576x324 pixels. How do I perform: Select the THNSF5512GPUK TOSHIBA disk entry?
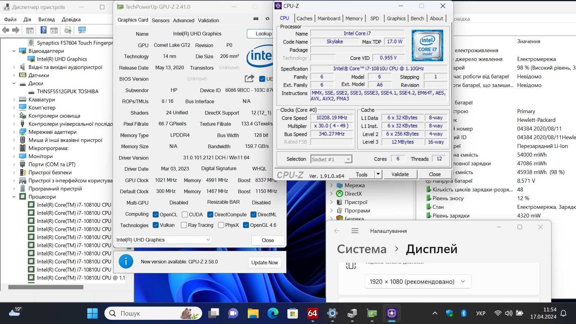click(67, 91)
